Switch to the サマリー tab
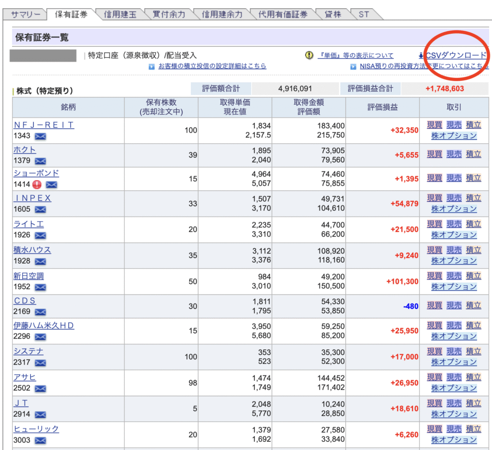 point(25,14)
